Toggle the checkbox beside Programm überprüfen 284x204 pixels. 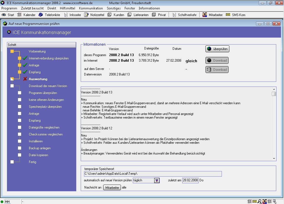[x=19, y=93]
